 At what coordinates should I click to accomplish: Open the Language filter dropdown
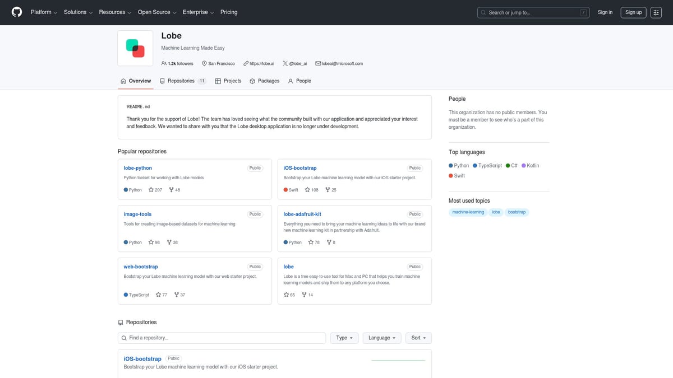(382, 338)
